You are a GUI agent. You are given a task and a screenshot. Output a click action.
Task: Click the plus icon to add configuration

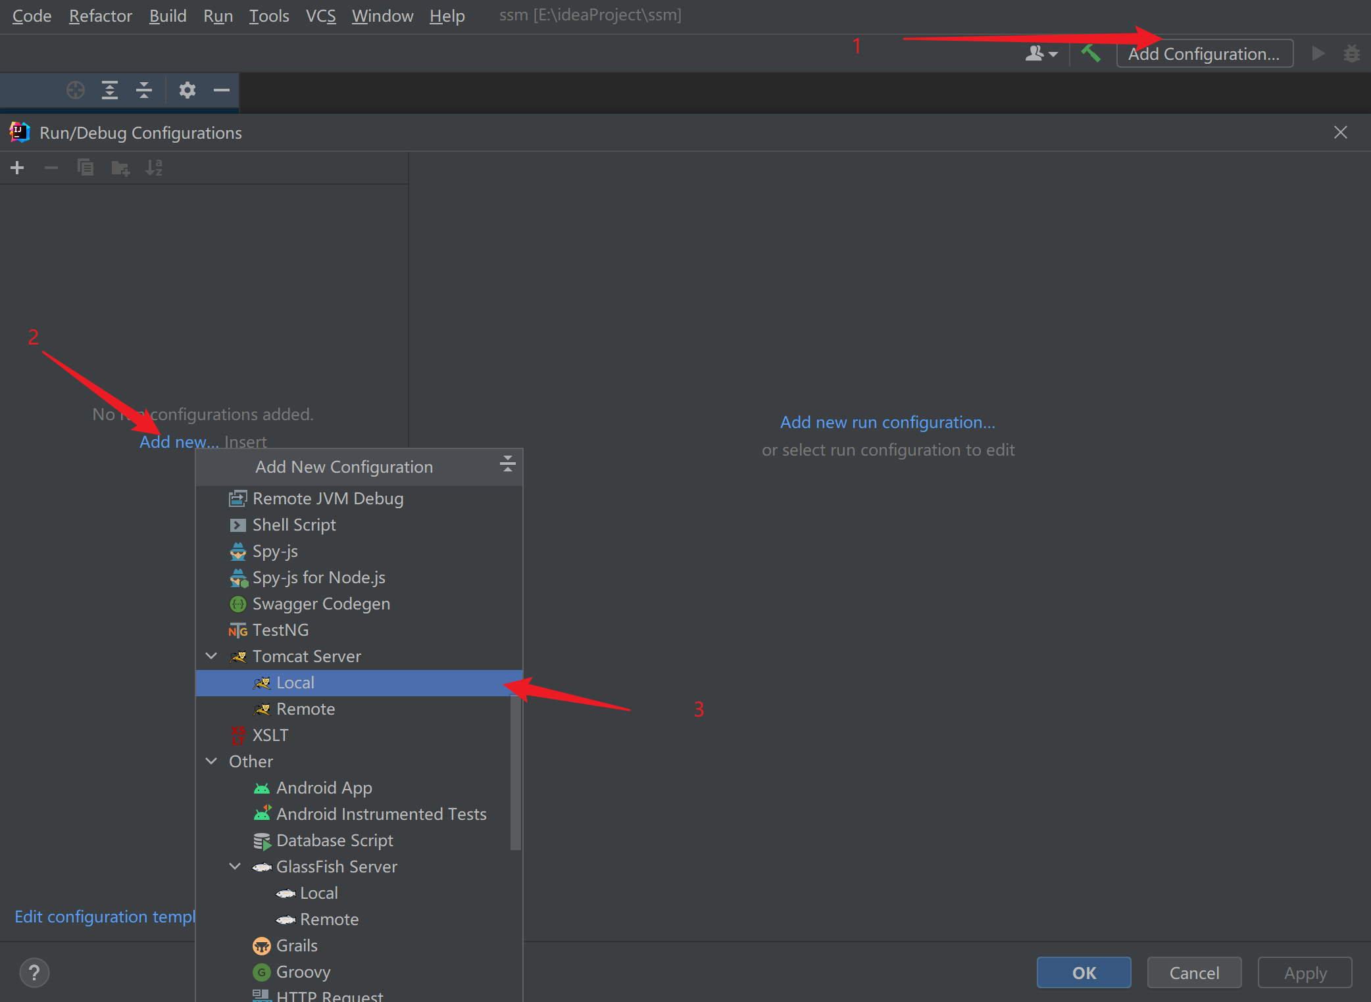coord(18,168)
